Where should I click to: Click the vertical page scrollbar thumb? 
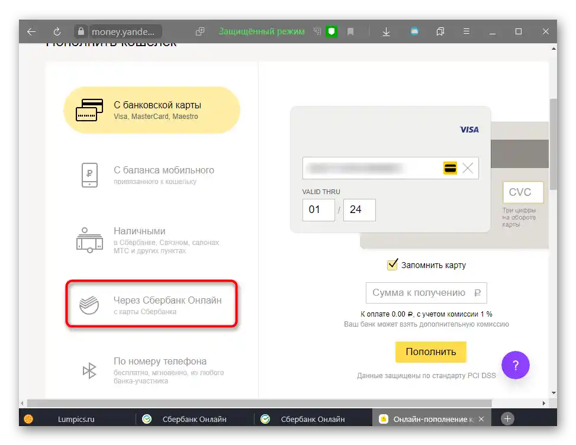pyautogui.click(x=553, y=144)
